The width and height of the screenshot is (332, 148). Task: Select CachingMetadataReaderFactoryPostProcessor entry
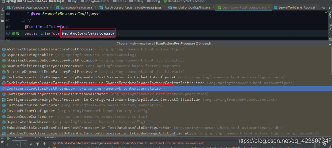pyautogui.click(x=166, y=83)
